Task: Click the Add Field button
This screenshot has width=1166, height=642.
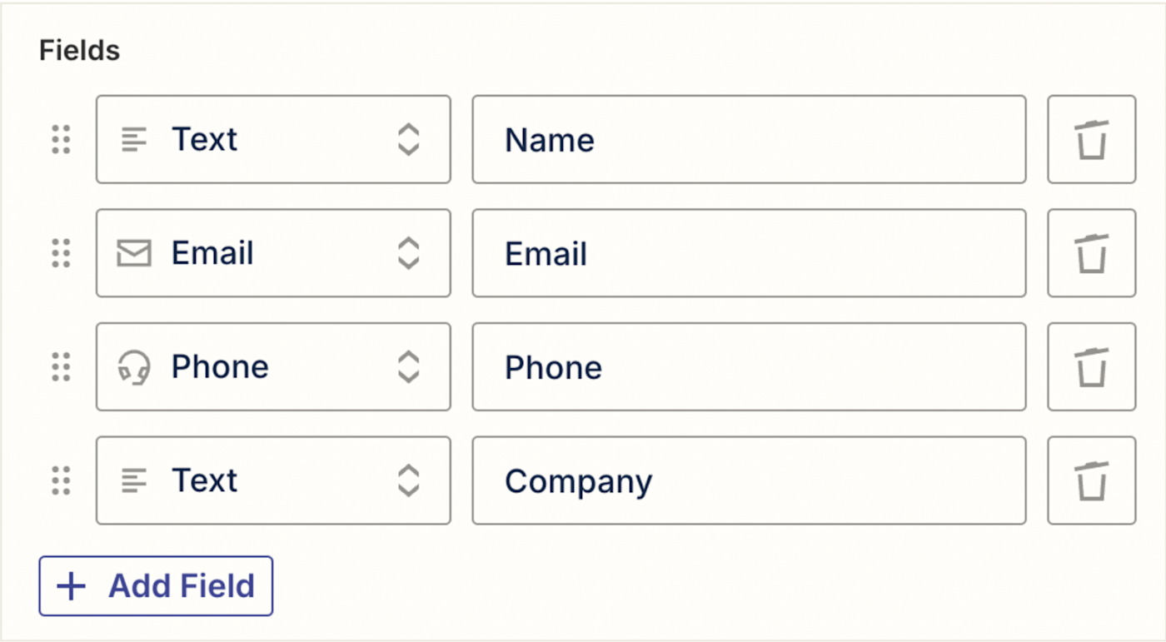Action: pyautogui.click(x=156, y=586)
